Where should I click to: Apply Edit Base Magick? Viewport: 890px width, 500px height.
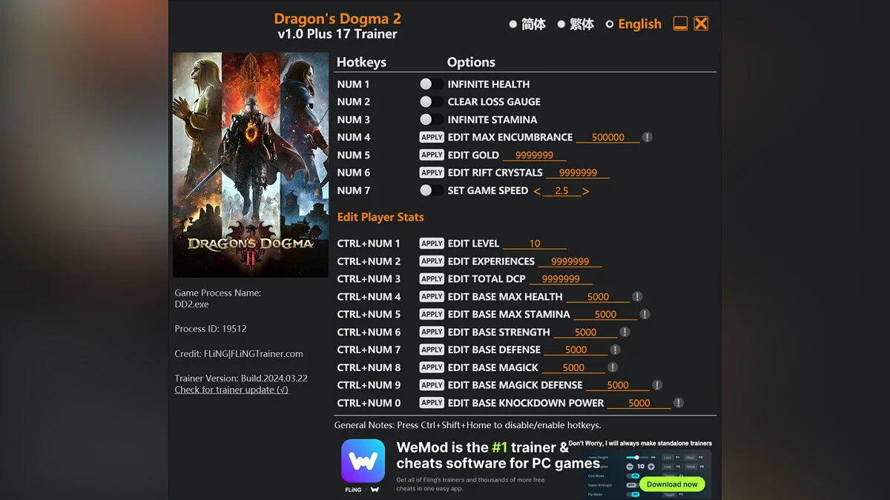coord(432,367)
